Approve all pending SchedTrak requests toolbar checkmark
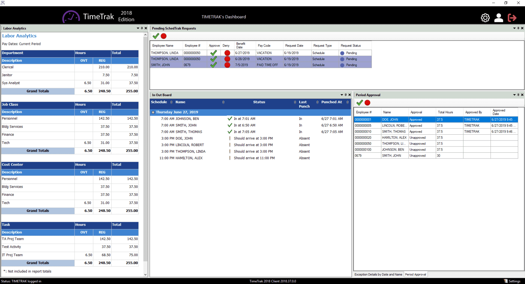The width and height of the screenshot is (525, 284). pos(156,36)
